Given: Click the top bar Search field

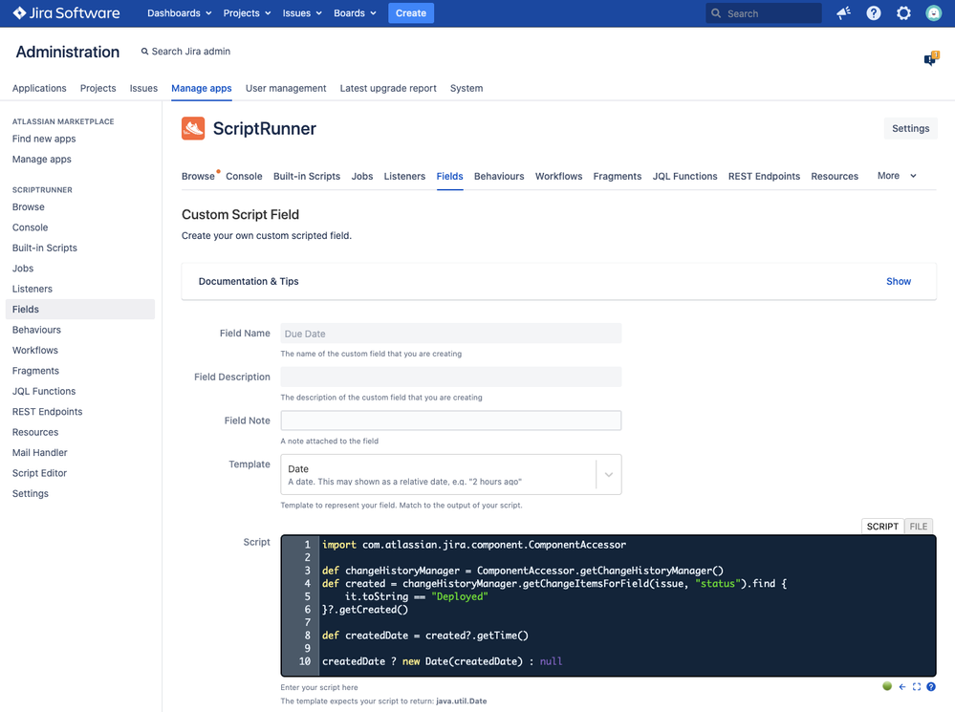Looking at the screenshot, I should pos(763,13).
